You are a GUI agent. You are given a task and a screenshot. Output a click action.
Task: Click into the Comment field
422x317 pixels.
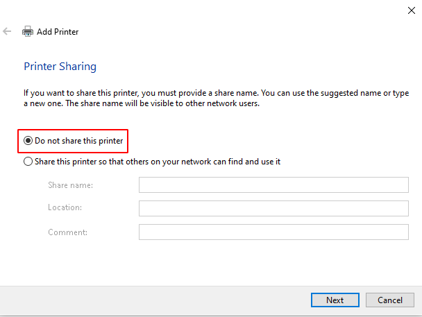coord(273,232)
